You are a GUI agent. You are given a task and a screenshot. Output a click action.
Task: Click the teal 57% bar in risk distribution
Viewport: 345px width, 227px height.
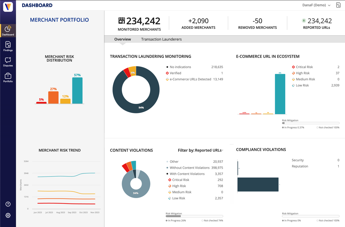pos(77,90)
